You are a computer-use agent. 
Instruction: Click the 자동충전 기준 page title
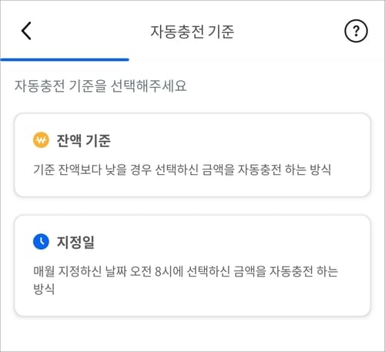click(192, 32)
